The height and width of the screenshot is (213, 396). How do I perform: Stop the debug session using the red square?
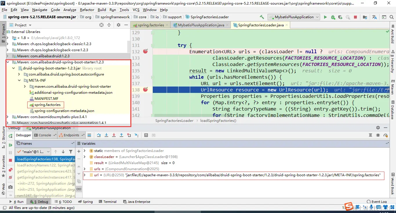(x=10, y=160)
